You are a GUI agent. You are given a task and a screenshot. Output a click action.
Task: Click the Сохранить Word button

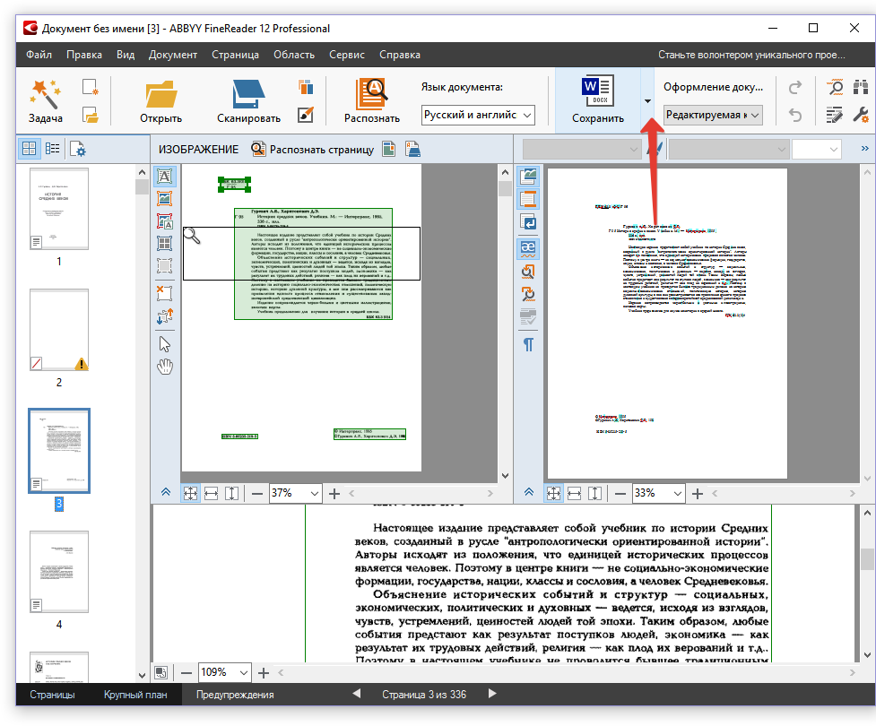click(597, 100)
